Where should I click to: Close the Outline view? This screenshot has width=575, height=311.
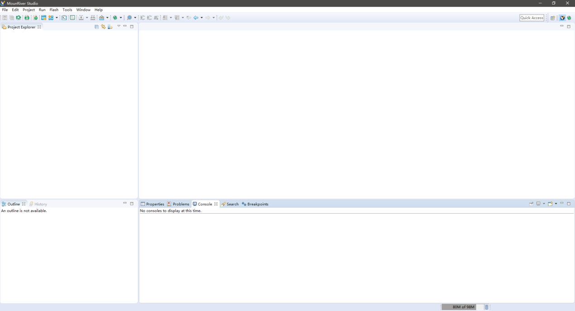[x=24, y=204]
